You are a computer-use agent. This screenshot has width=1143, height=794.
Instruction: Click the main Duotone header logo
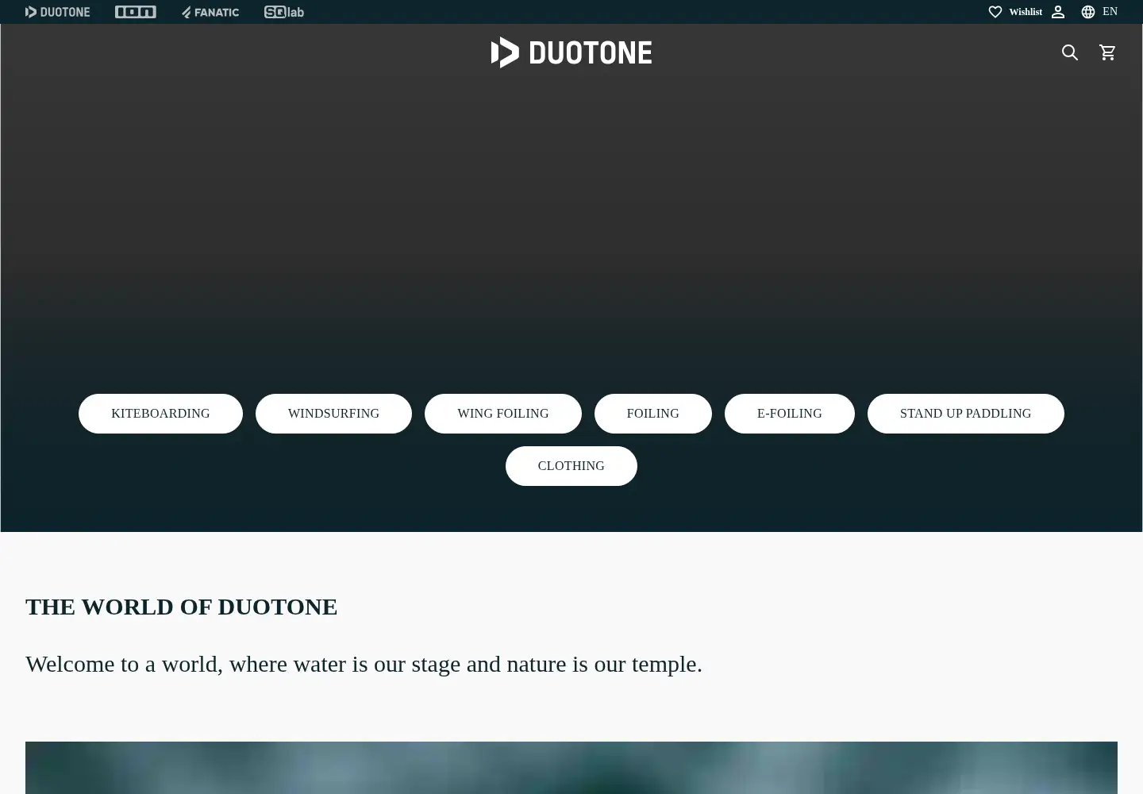[571, 52]
